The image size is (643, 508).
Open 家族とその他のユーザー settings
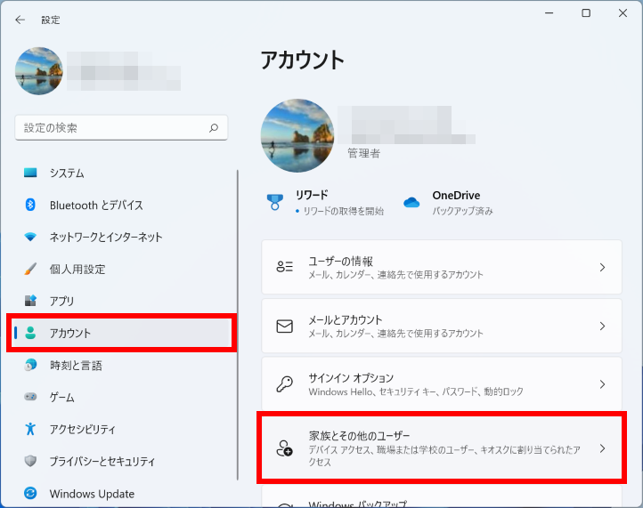click(x=441, y=448)
